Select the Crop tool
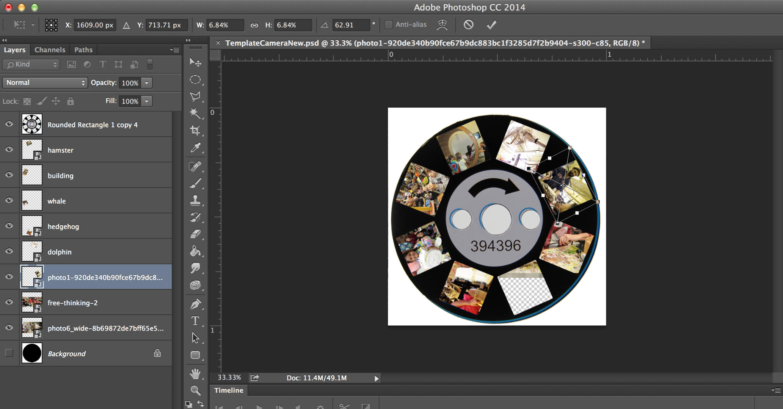Image resolution: width=783 pixels, height=409 pixels. [x=195, y=131]
